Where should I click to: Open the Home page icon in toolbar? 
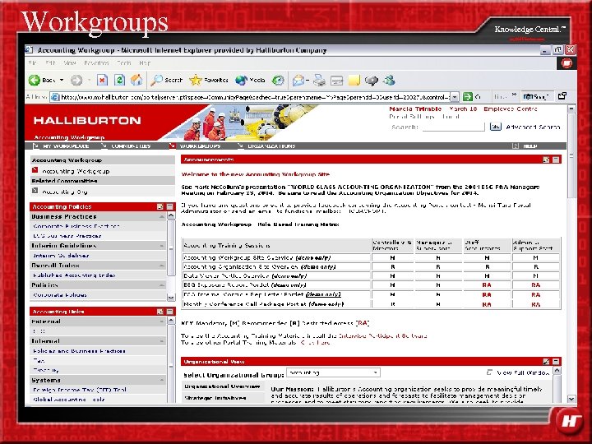[136, 80]
